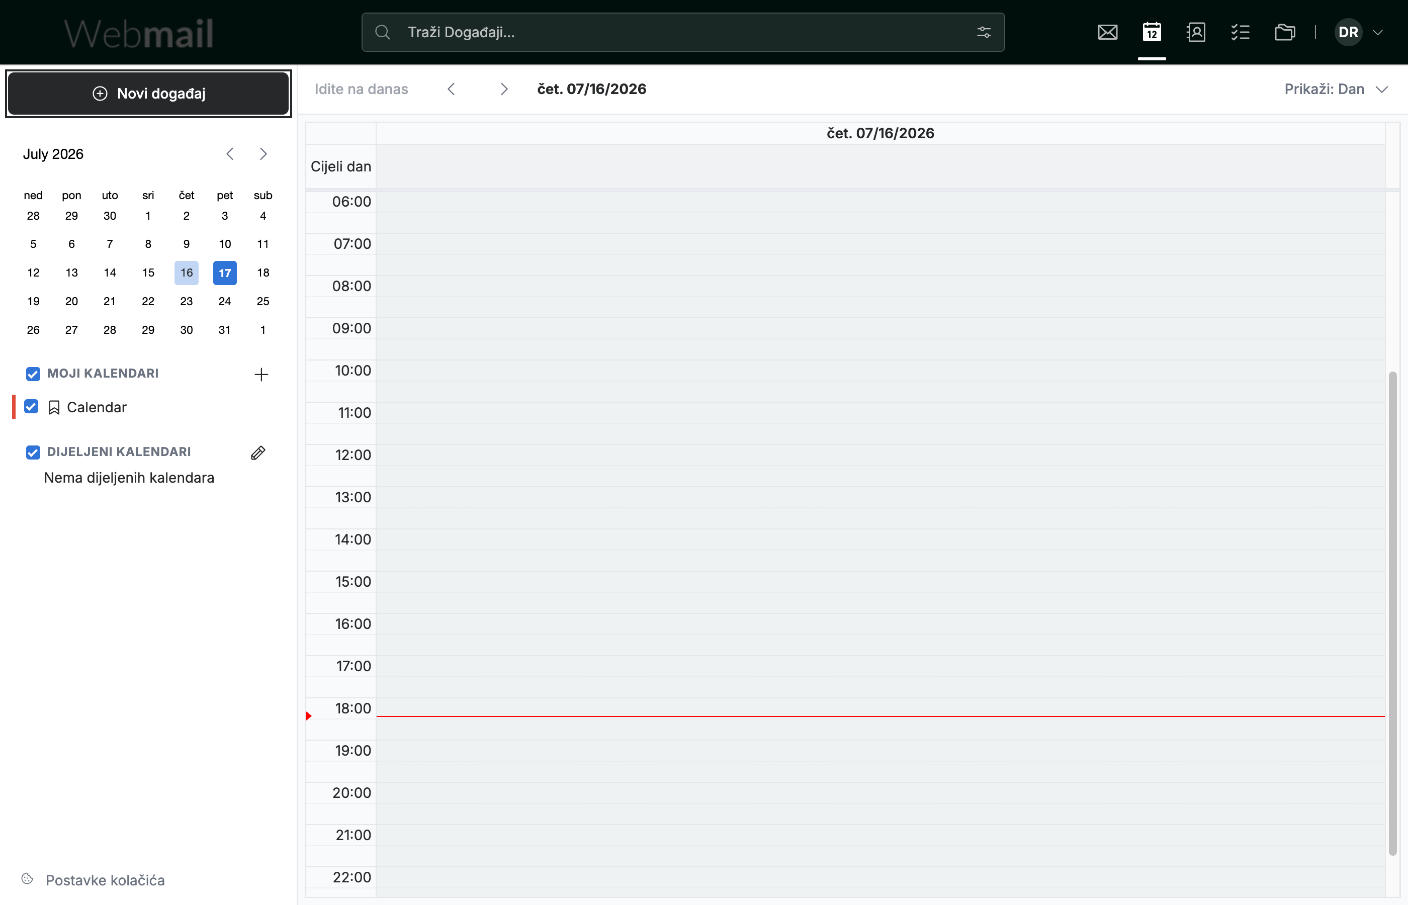
Task: Toggle the MOJI KALENDARI checkbox
Action: [33, 374]
